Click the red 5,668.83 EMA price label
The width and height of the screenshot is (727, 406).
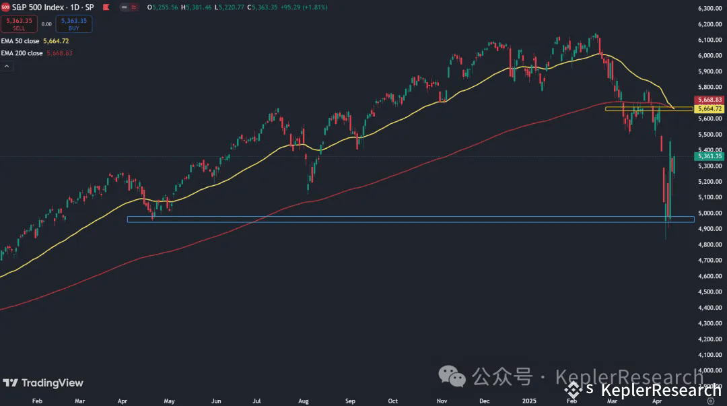tap(709, 100)
